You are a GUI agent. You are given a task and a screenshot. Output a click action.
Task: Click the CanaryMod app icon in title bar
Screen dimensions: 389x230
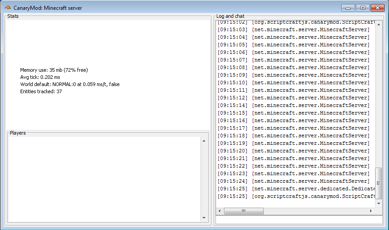pyautogui.click(x=8, y=8)
